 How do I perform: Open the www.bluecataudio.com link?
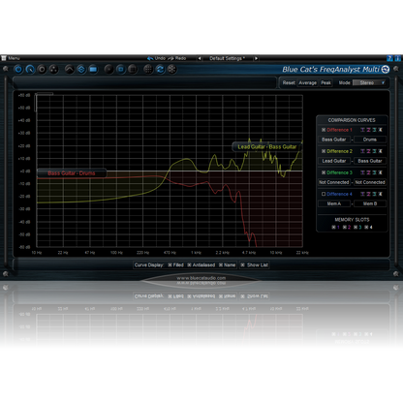pos(201,278)
